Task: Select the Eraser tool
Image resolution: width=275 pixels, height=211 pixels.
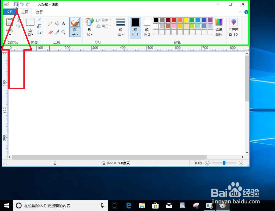Action: 50,32
